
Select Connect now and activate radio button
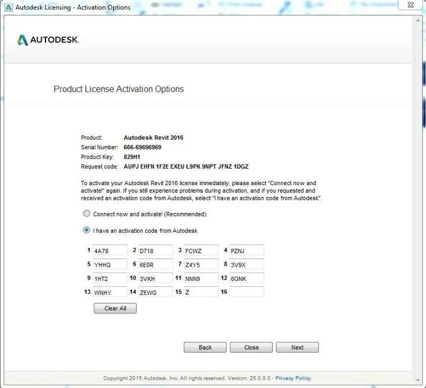click(86, 214)
